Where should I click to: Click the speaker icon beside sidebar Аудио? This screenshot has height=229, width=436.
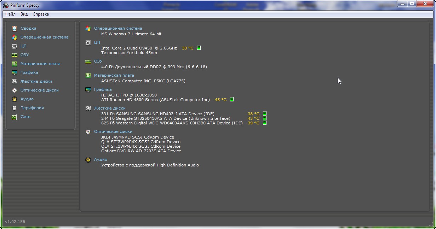(x=15, y=99)
